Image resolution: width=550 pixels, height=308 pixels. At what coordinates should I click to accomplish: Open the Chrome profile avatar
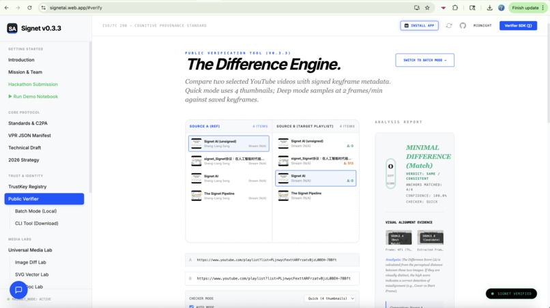502,7
